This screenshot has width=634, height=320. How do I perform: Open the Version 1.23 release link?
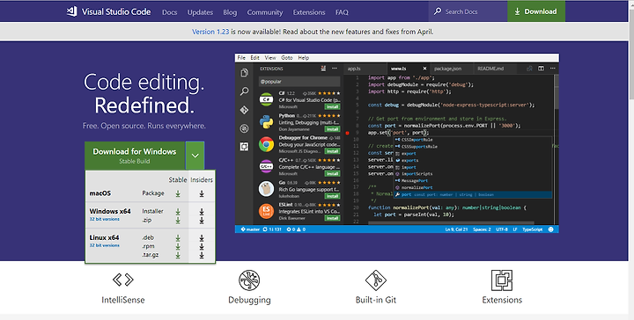point(210,32)
